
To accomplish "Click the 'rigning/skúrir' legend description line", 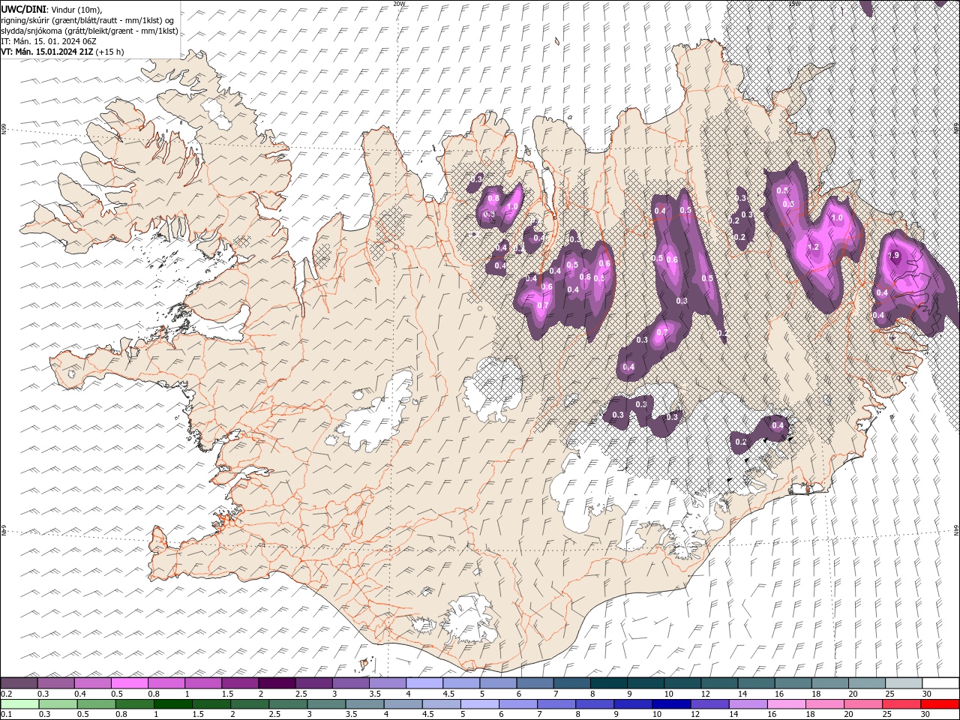I will click(x=88, y=20).
